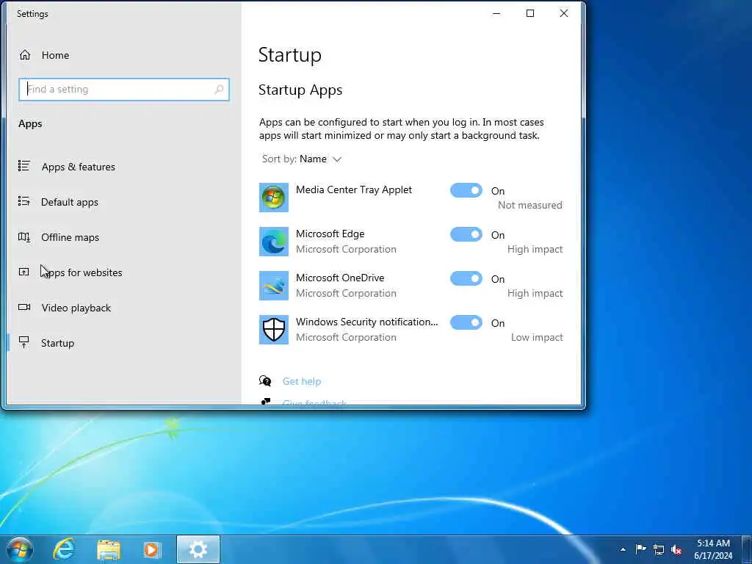Open Video playback page
This screenshot has height=564, width=752.
(76, 308)
